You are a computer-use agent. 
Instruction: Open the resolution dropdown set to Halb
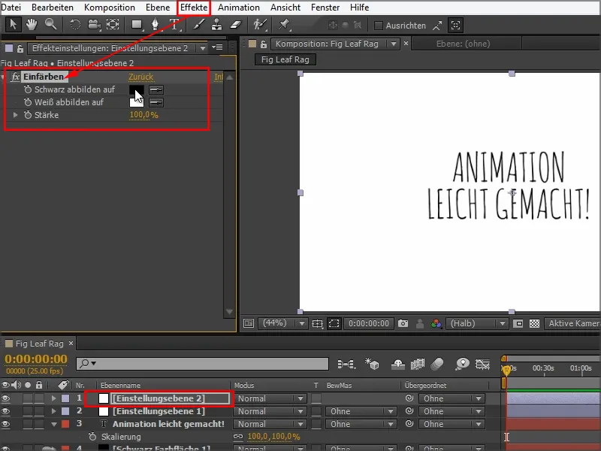click(476, 323)
